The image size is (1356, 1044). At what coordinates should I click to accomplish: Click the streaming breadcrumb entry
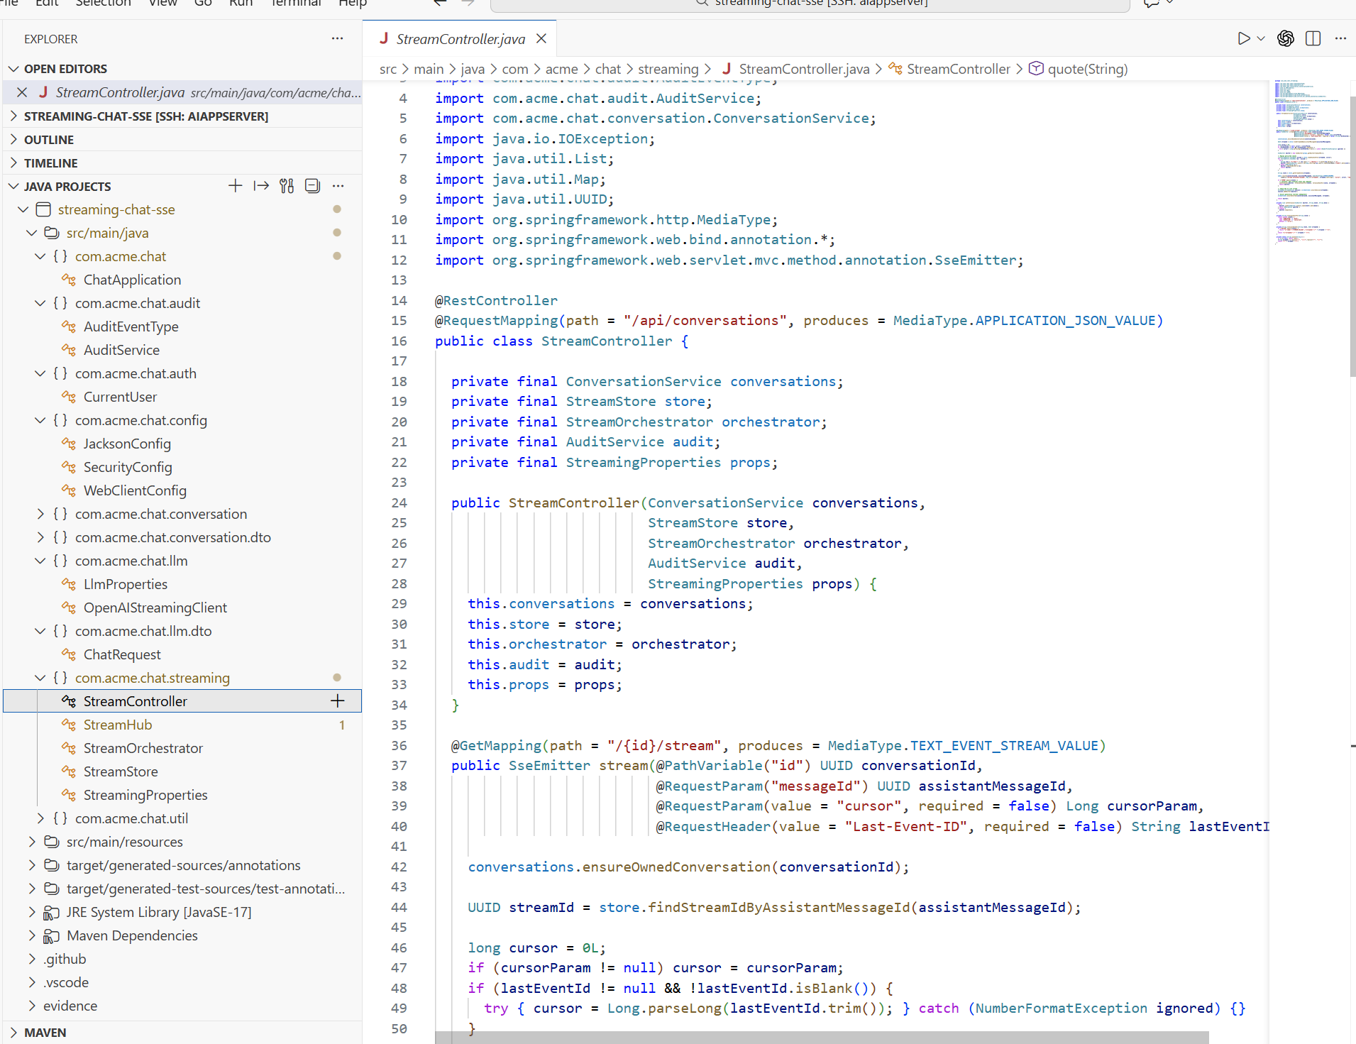(667, 68)
